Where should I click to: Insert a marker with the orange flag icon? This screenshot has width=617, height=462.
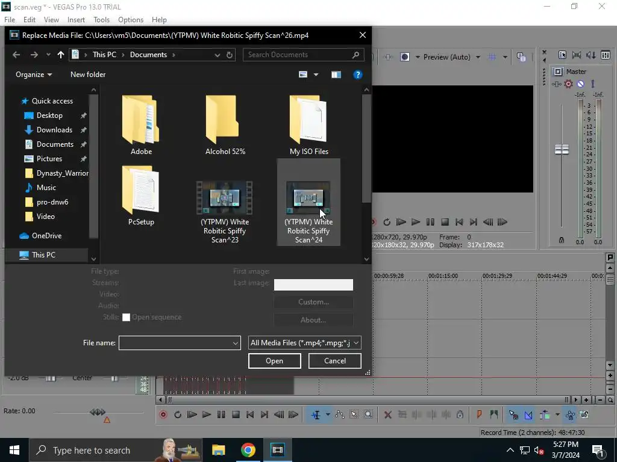(x=479, y=414)
